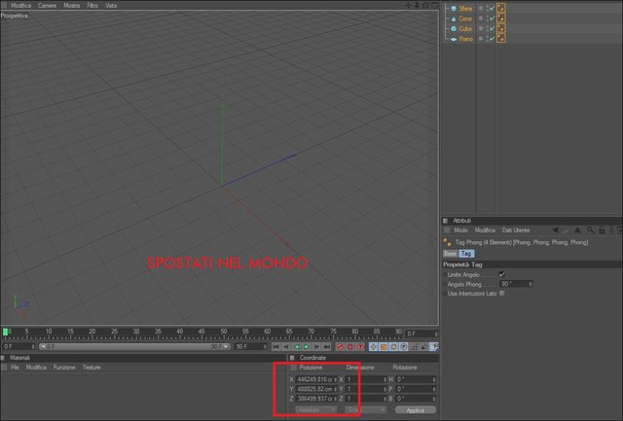623x421 pixels.
Task: Play the animation forwards
Action: coord(307,347)
